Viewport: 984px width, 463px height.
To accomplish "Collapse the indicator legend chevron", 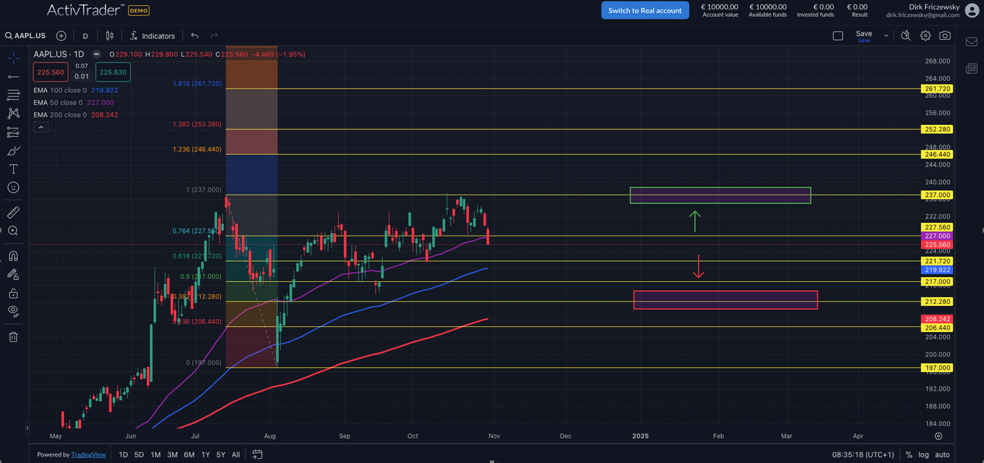I will 40,128.
